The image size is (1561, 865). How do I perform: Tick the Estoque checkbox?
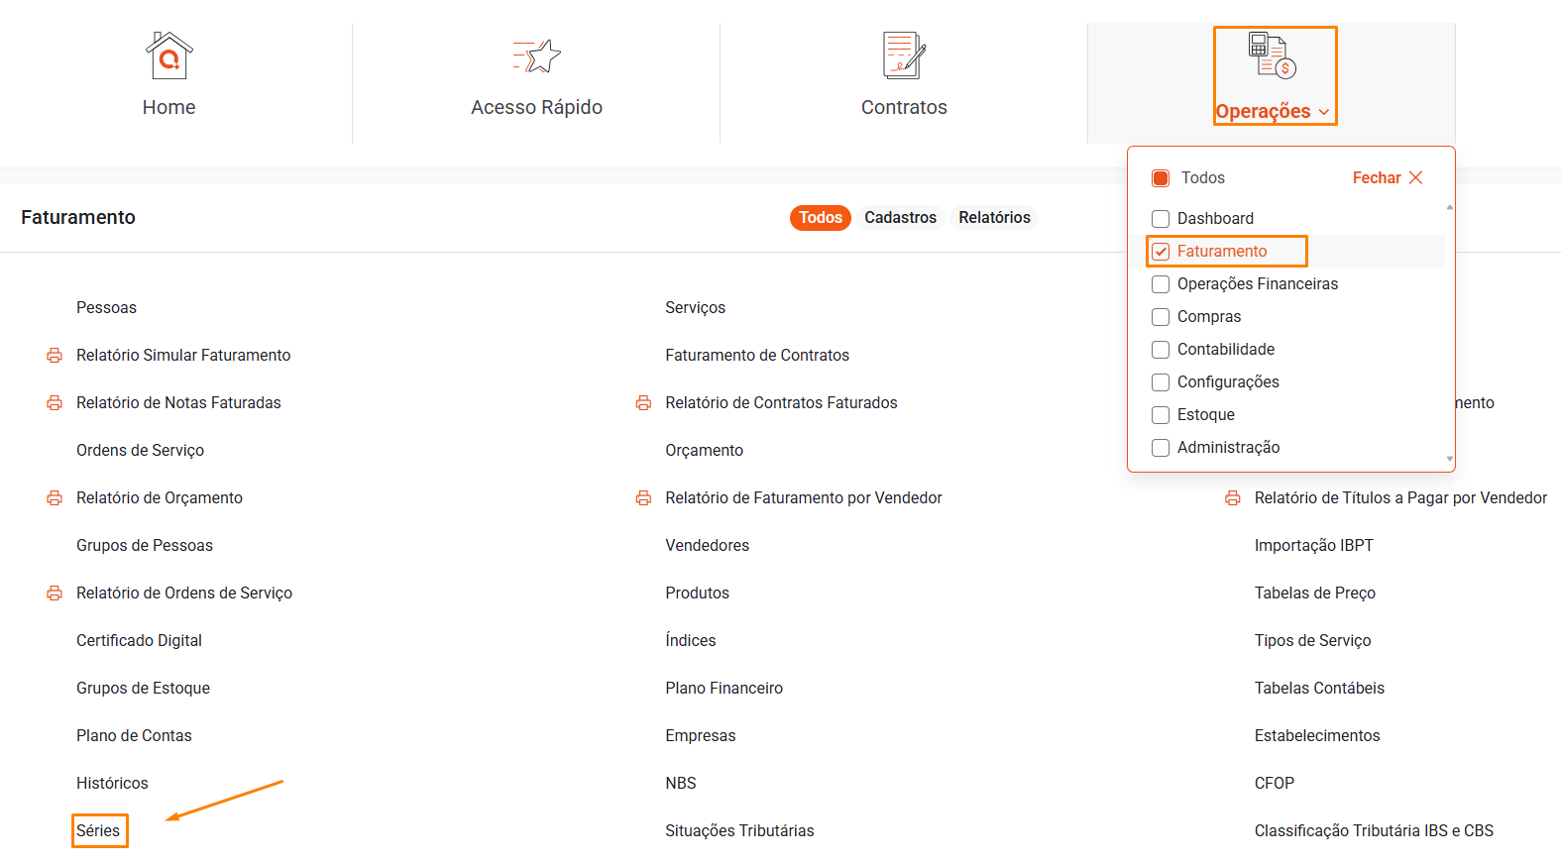[x=1161, y=415]
